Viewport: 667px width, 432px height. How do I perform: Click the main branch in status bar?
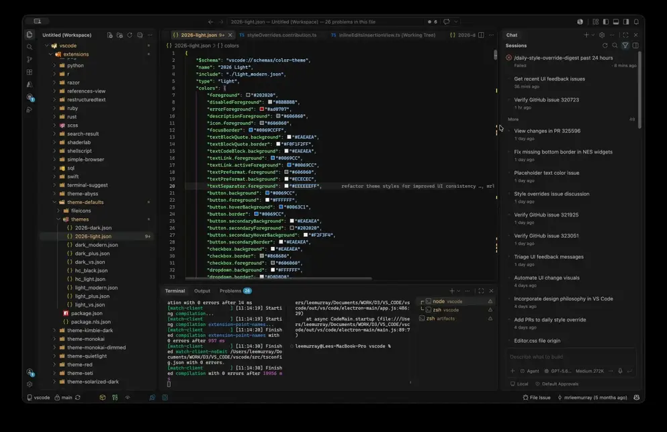[x=63, y=398]
